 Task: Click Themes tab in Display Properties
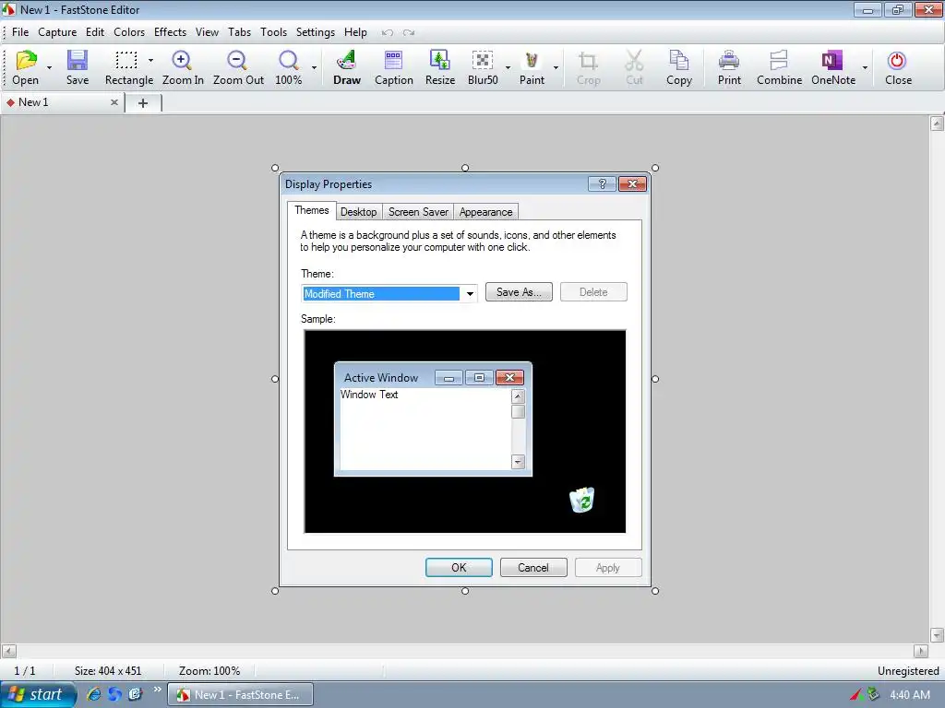click(x=312, y=210)
